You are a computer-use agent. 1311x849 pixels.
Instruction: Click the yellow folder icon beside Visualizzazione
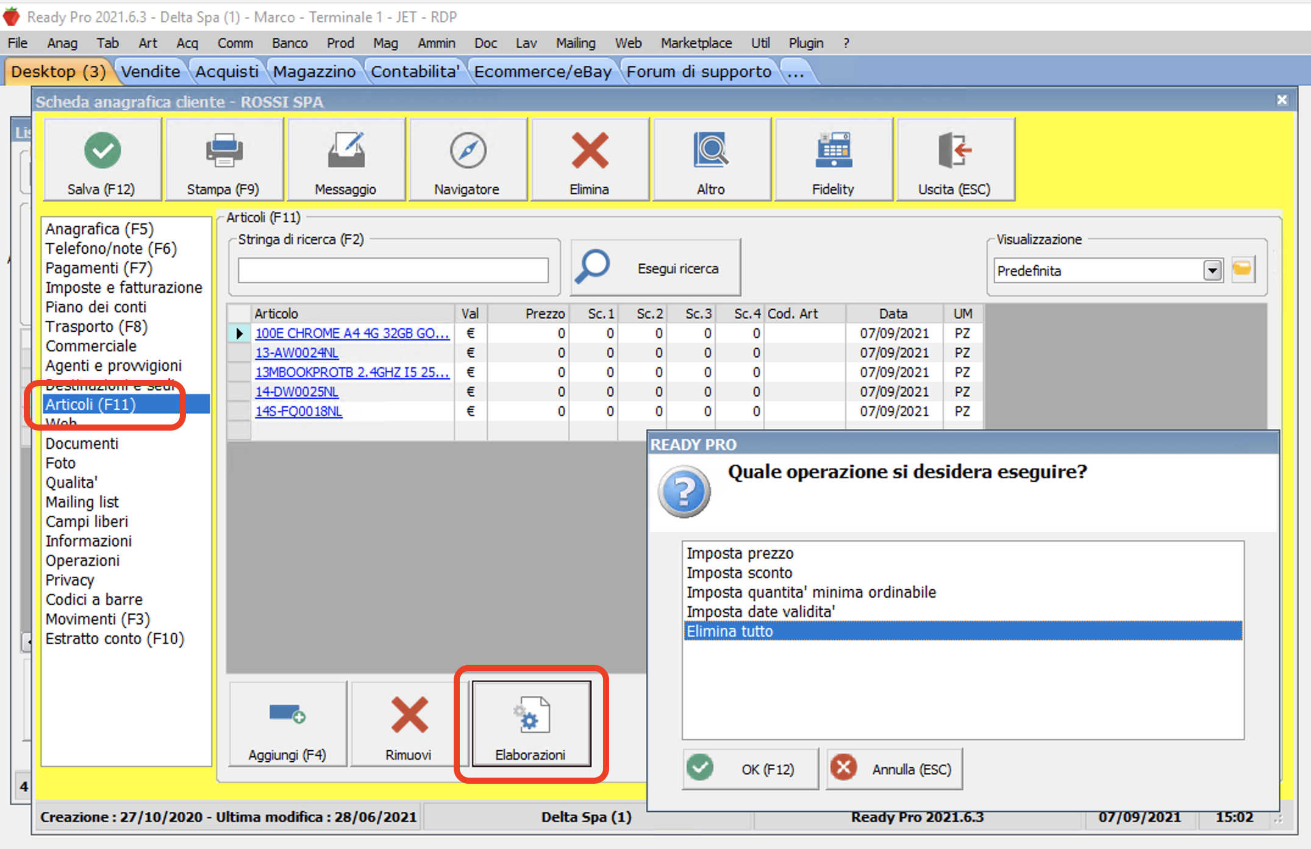pos(1243,270)
